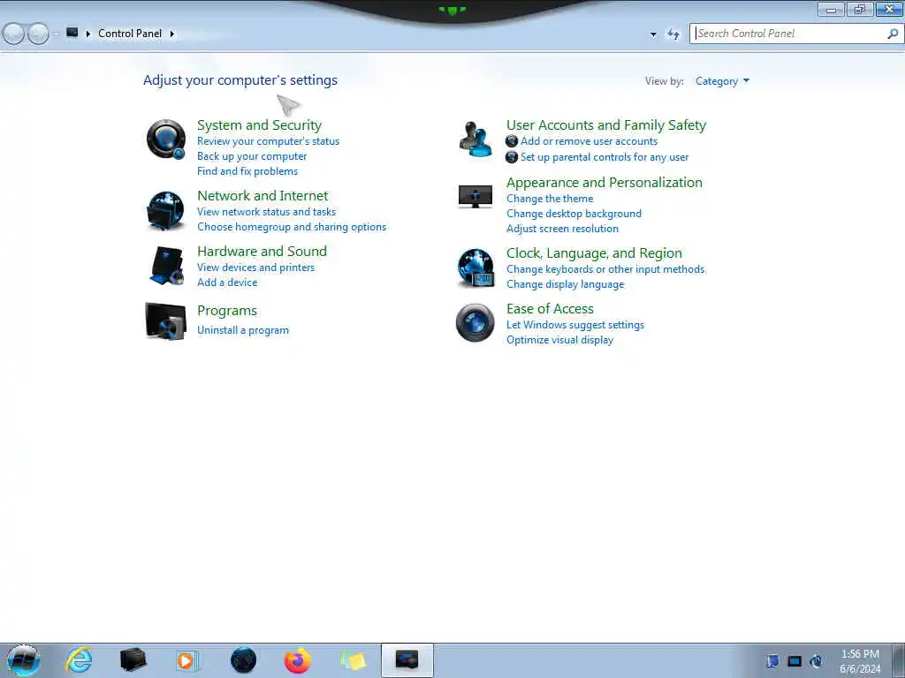Click View network status and tasks

pyautogui.click(x=266, y=212)
